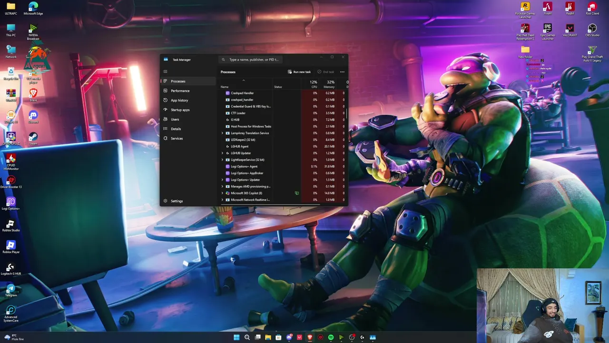Select the Discord desktop shortcut

(33, 117)
